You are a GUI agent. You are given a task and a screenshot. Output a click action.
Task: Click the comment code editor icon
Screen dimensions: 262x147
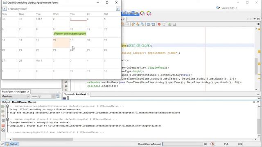pos(170,24)
